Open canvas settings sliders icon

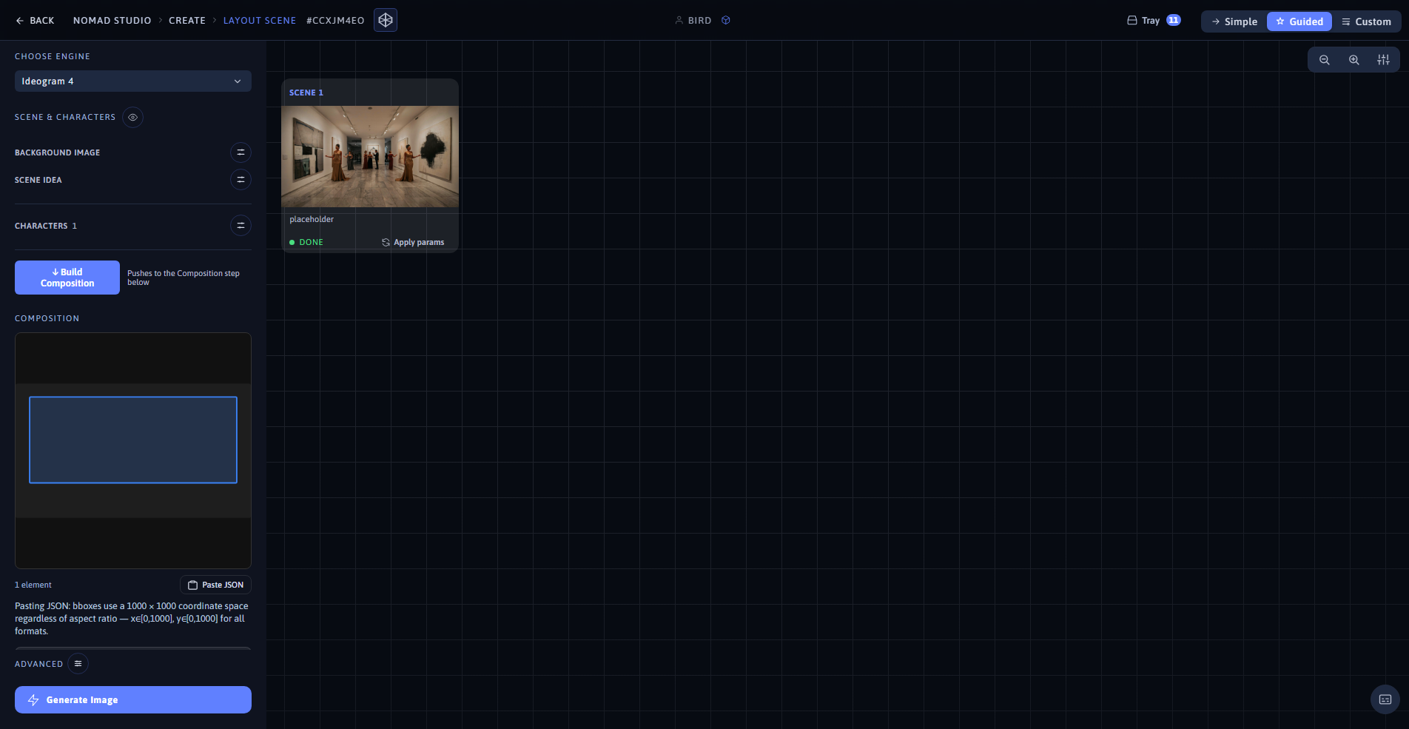(1383, 60)
